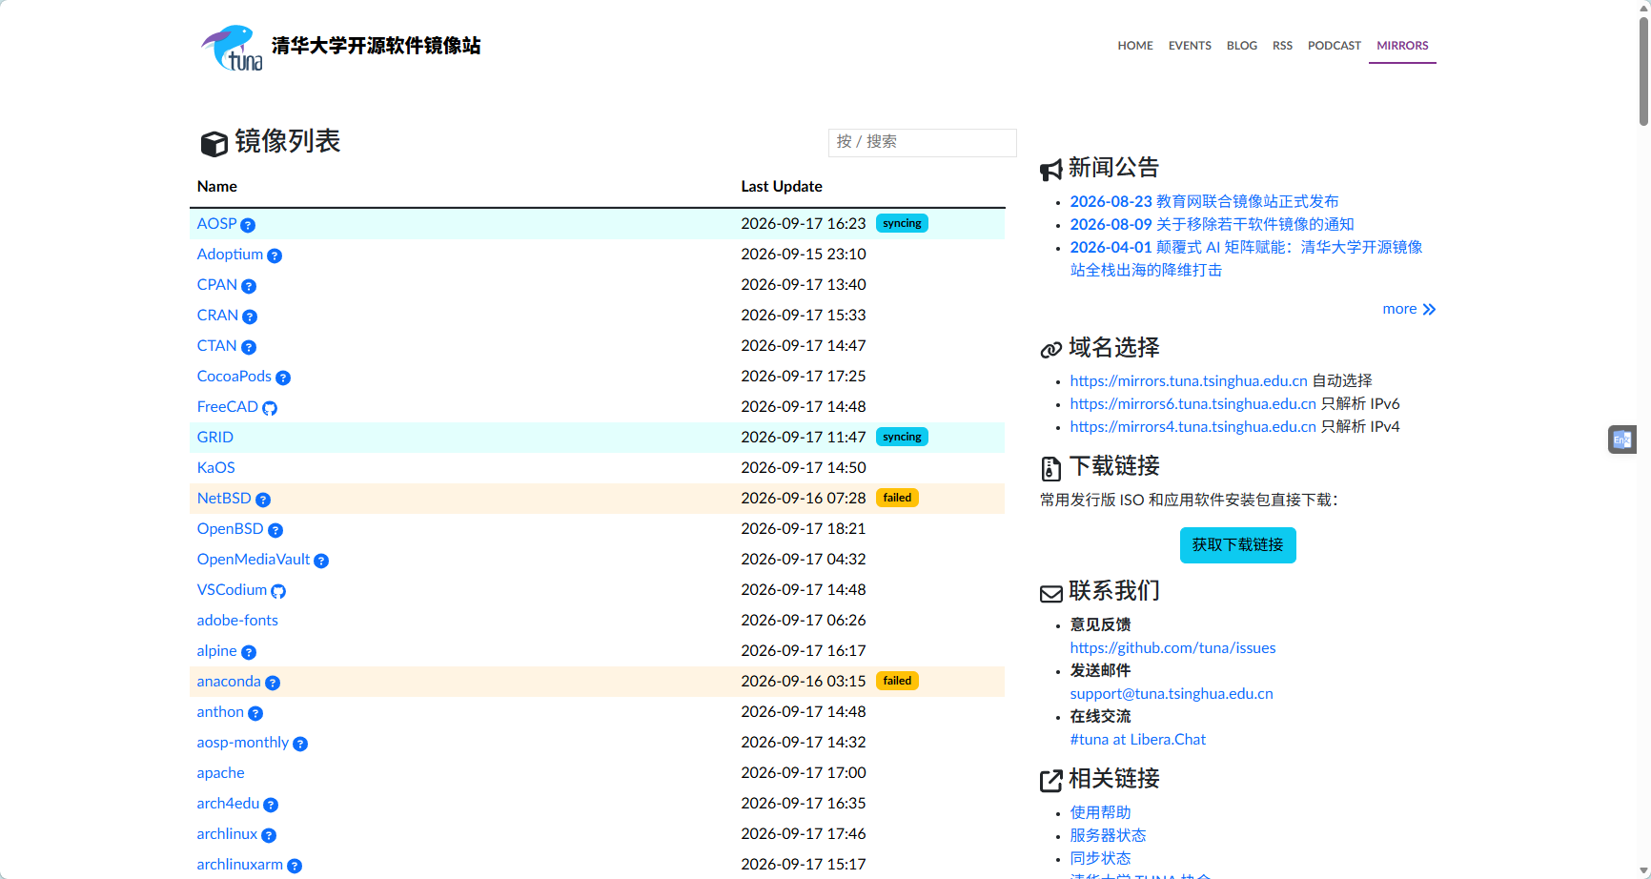Image resolution: width=1651 pixels, height=879 pixels.
Task: Open help icon next to AOSP
Action: coord(248,225)
